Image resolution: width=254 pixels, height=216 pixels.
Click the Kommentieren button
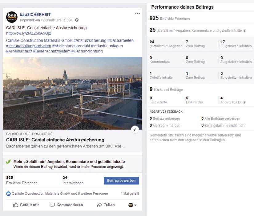[x=66, y=205]
